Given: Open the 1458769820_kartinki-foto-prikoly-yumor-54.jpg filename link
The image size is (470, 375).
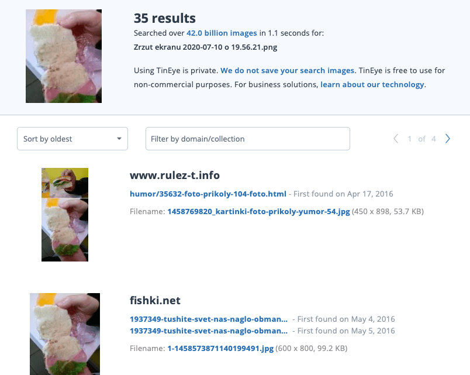Looking at the screenshot, I should 259,212.
